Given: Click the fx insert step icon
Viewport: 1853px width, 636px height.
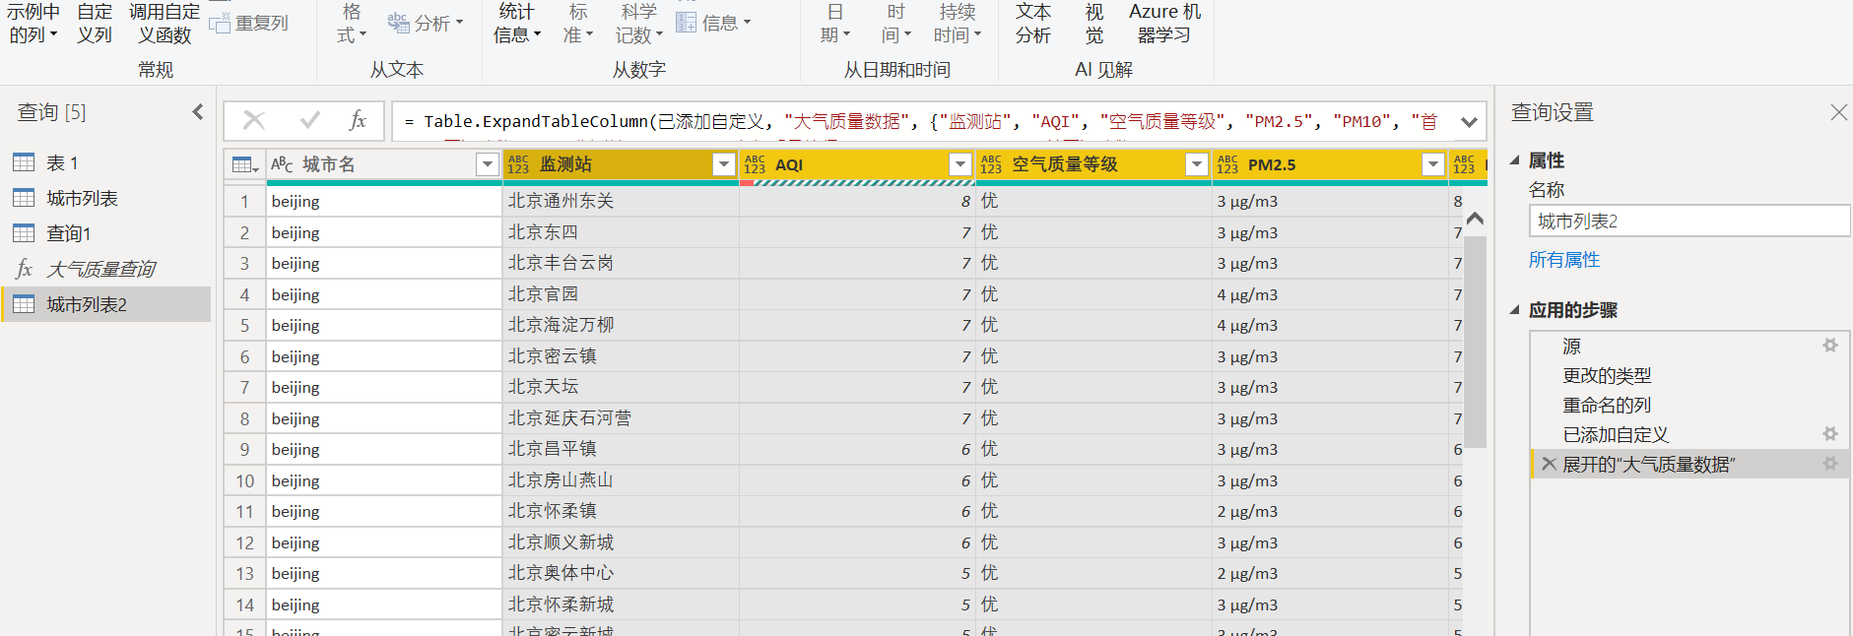Looking at the screenshot, I should point(358,120).
